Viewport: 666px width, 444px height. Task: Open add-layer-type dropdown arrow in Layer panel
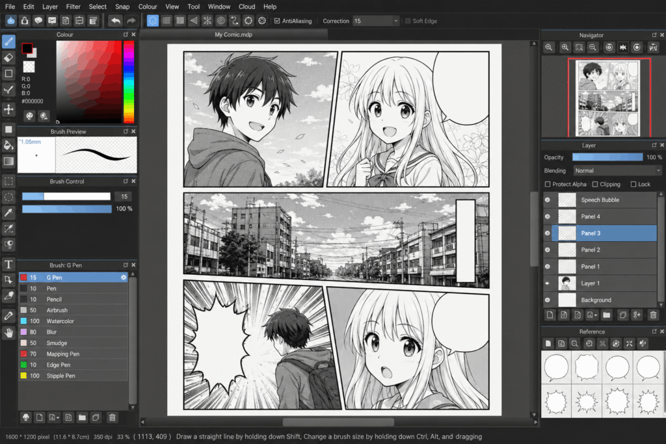pos(596,315)
